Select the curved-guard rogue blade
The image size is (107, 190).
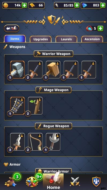(x=53, y=142)
